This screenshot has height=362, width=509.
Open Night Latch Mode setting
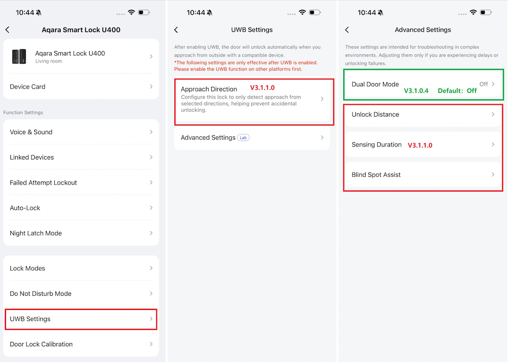point(81,233)
